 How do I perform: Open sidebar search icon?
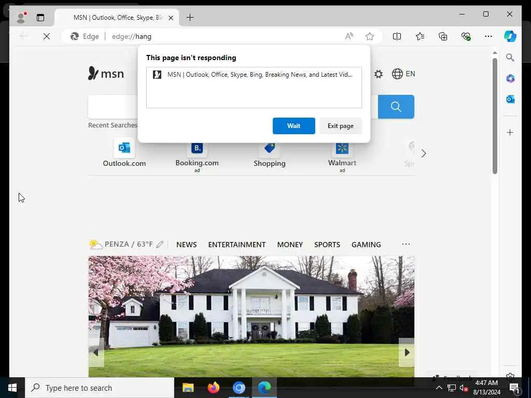click(510, 58)
